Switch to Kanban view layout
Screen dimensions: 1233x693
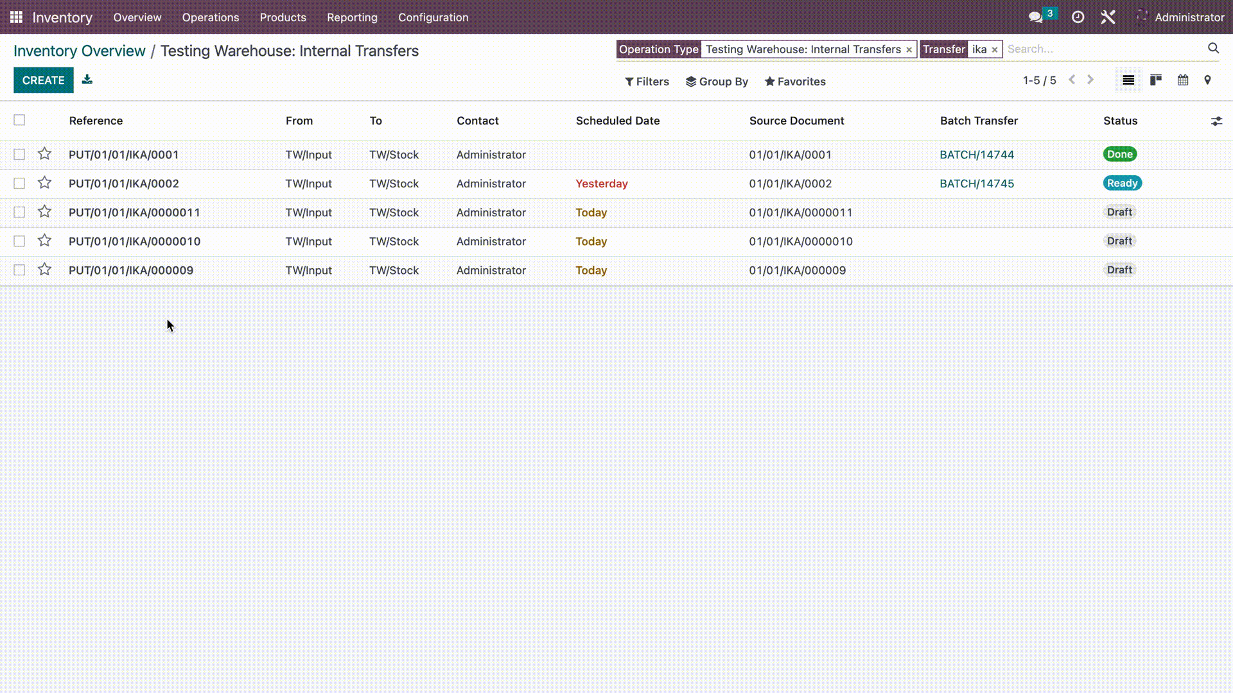point(1155,80)
